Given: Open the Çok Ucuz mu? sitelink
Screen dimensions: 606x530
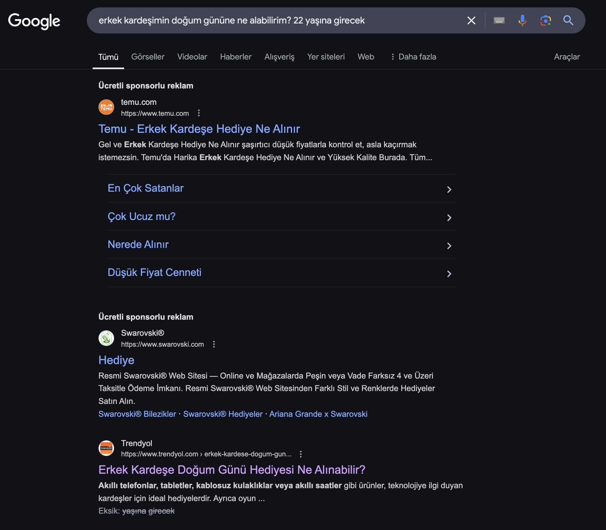Looking at the screenshot, I should pos(142,216).
